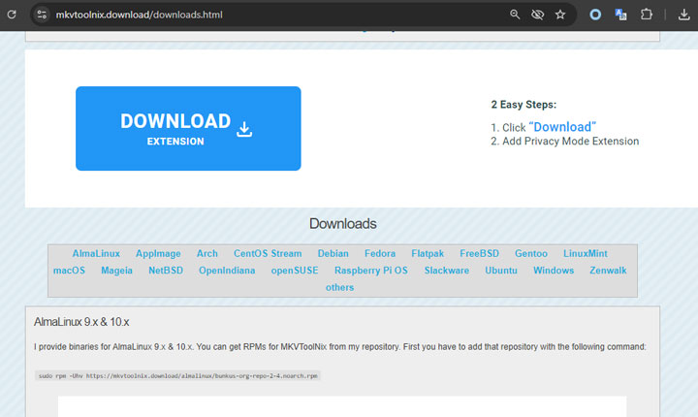This screenshot has height=417, width=698.
Task: Jump to the Arch downloads section
Action: [x=207, y=253]
